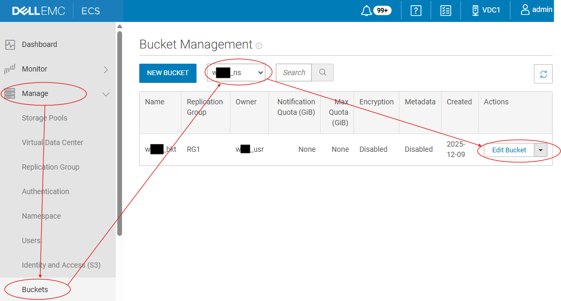Open the Edit Bucket dropdown arrow
Screen dimensions: 561x301
coord(541,150)
